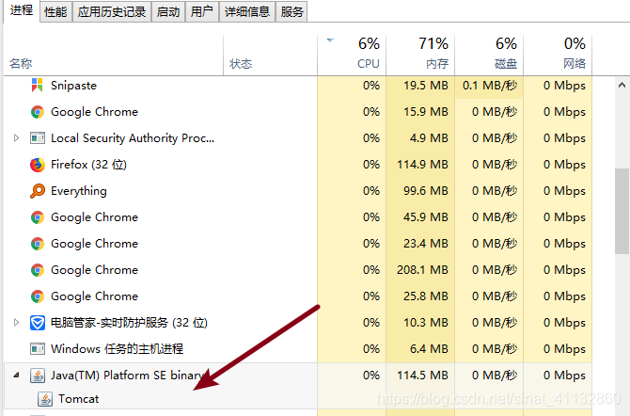Sort by the 磁盘 column header

pos(489,56)
